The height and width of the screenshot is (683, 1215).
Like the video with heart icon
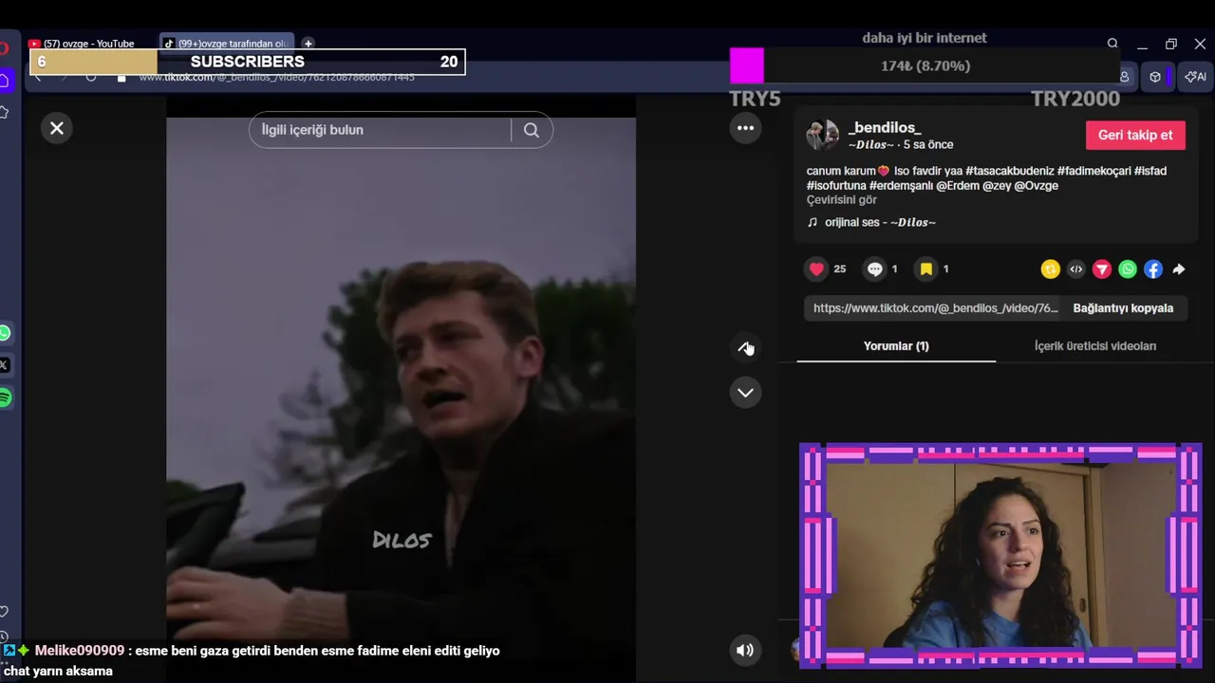pyautogui.click(x=816, y=269)
